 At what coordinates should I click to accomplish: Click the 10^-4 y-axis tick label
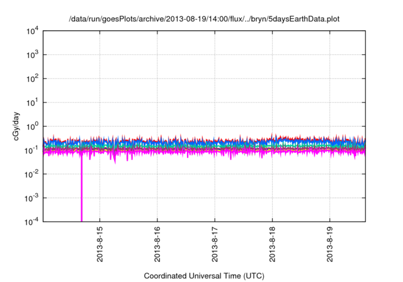31,222
